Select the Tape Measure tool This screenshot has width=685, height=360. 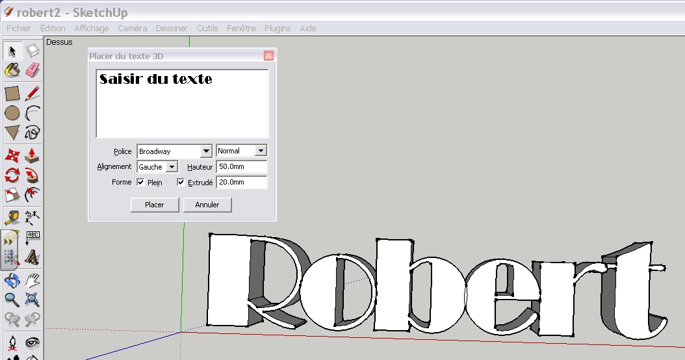coord(12,218)
